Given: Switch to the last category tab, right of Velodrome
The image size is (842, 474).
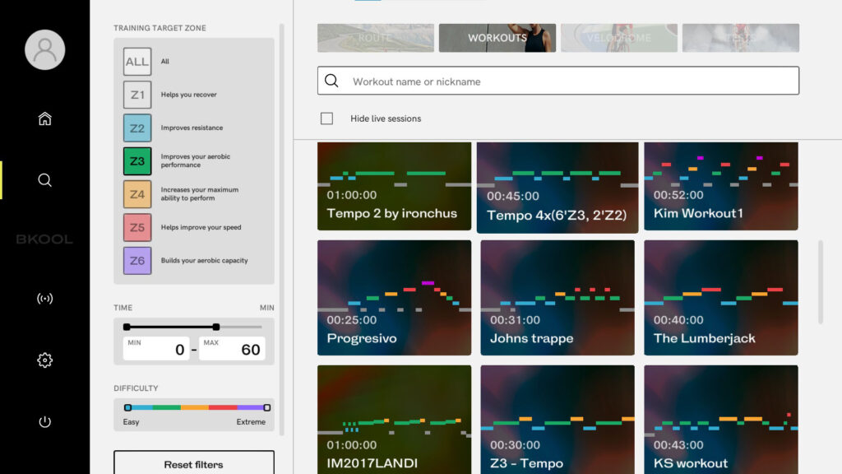Looking at the screenshot, I should tap(741, 38).
